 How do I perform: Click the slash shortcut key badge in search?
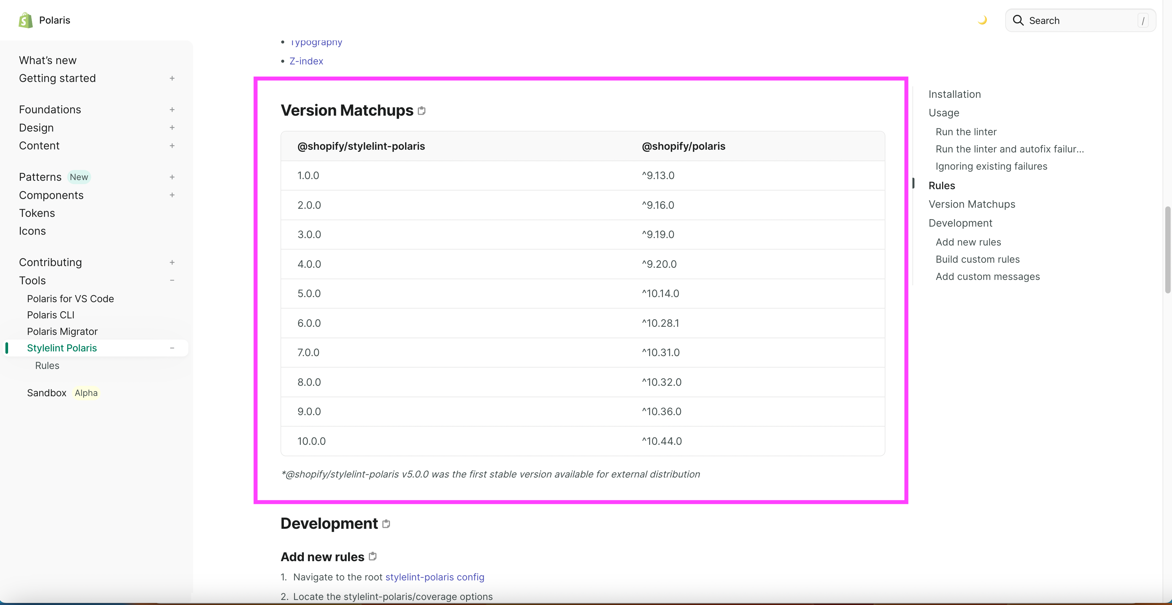(1142, 21)
